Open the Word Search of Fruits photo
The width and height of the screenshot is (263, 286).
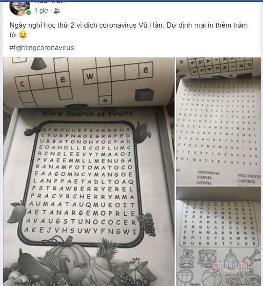[89, 172]
